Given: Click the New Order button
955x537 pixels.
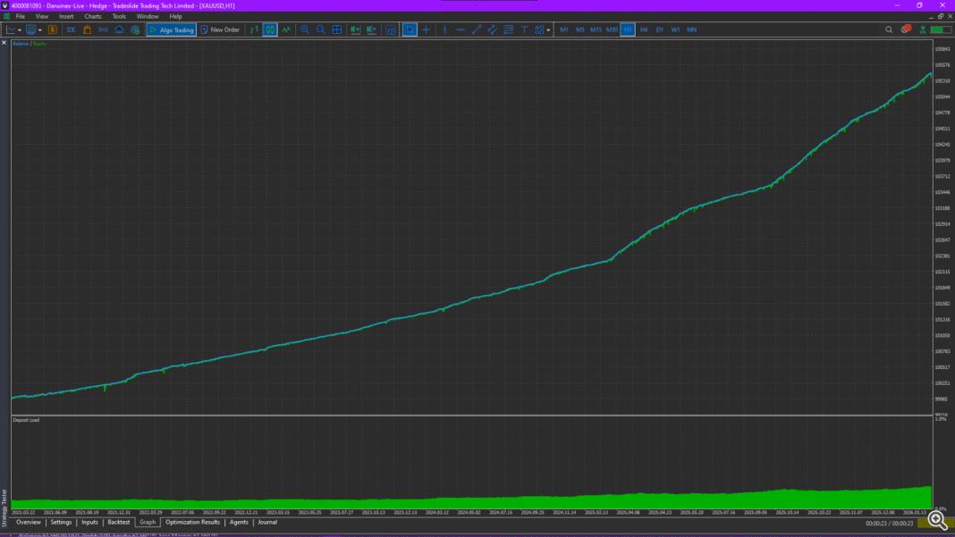Looking at the screenshot, I should (220, 29).
